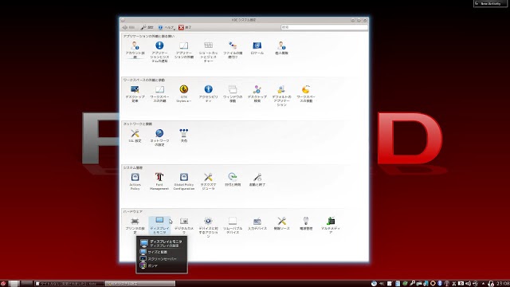Open Workspace Behavior (ワークスペースの挙動) module

(x=306, y=94)
